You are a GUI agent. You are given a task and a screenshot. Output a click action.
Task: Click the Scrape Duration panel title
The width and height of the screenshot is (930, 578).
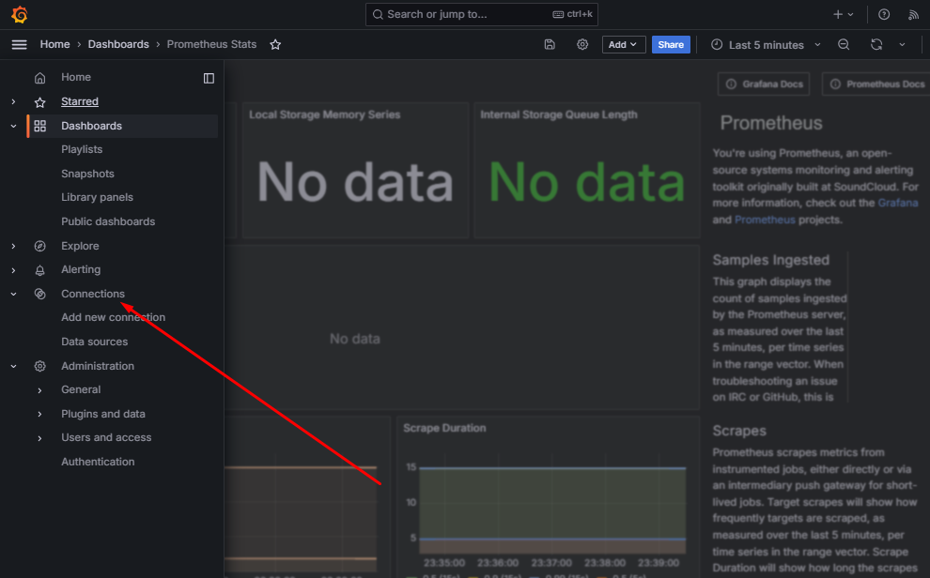pyautogui.click(x=444, y=428)
